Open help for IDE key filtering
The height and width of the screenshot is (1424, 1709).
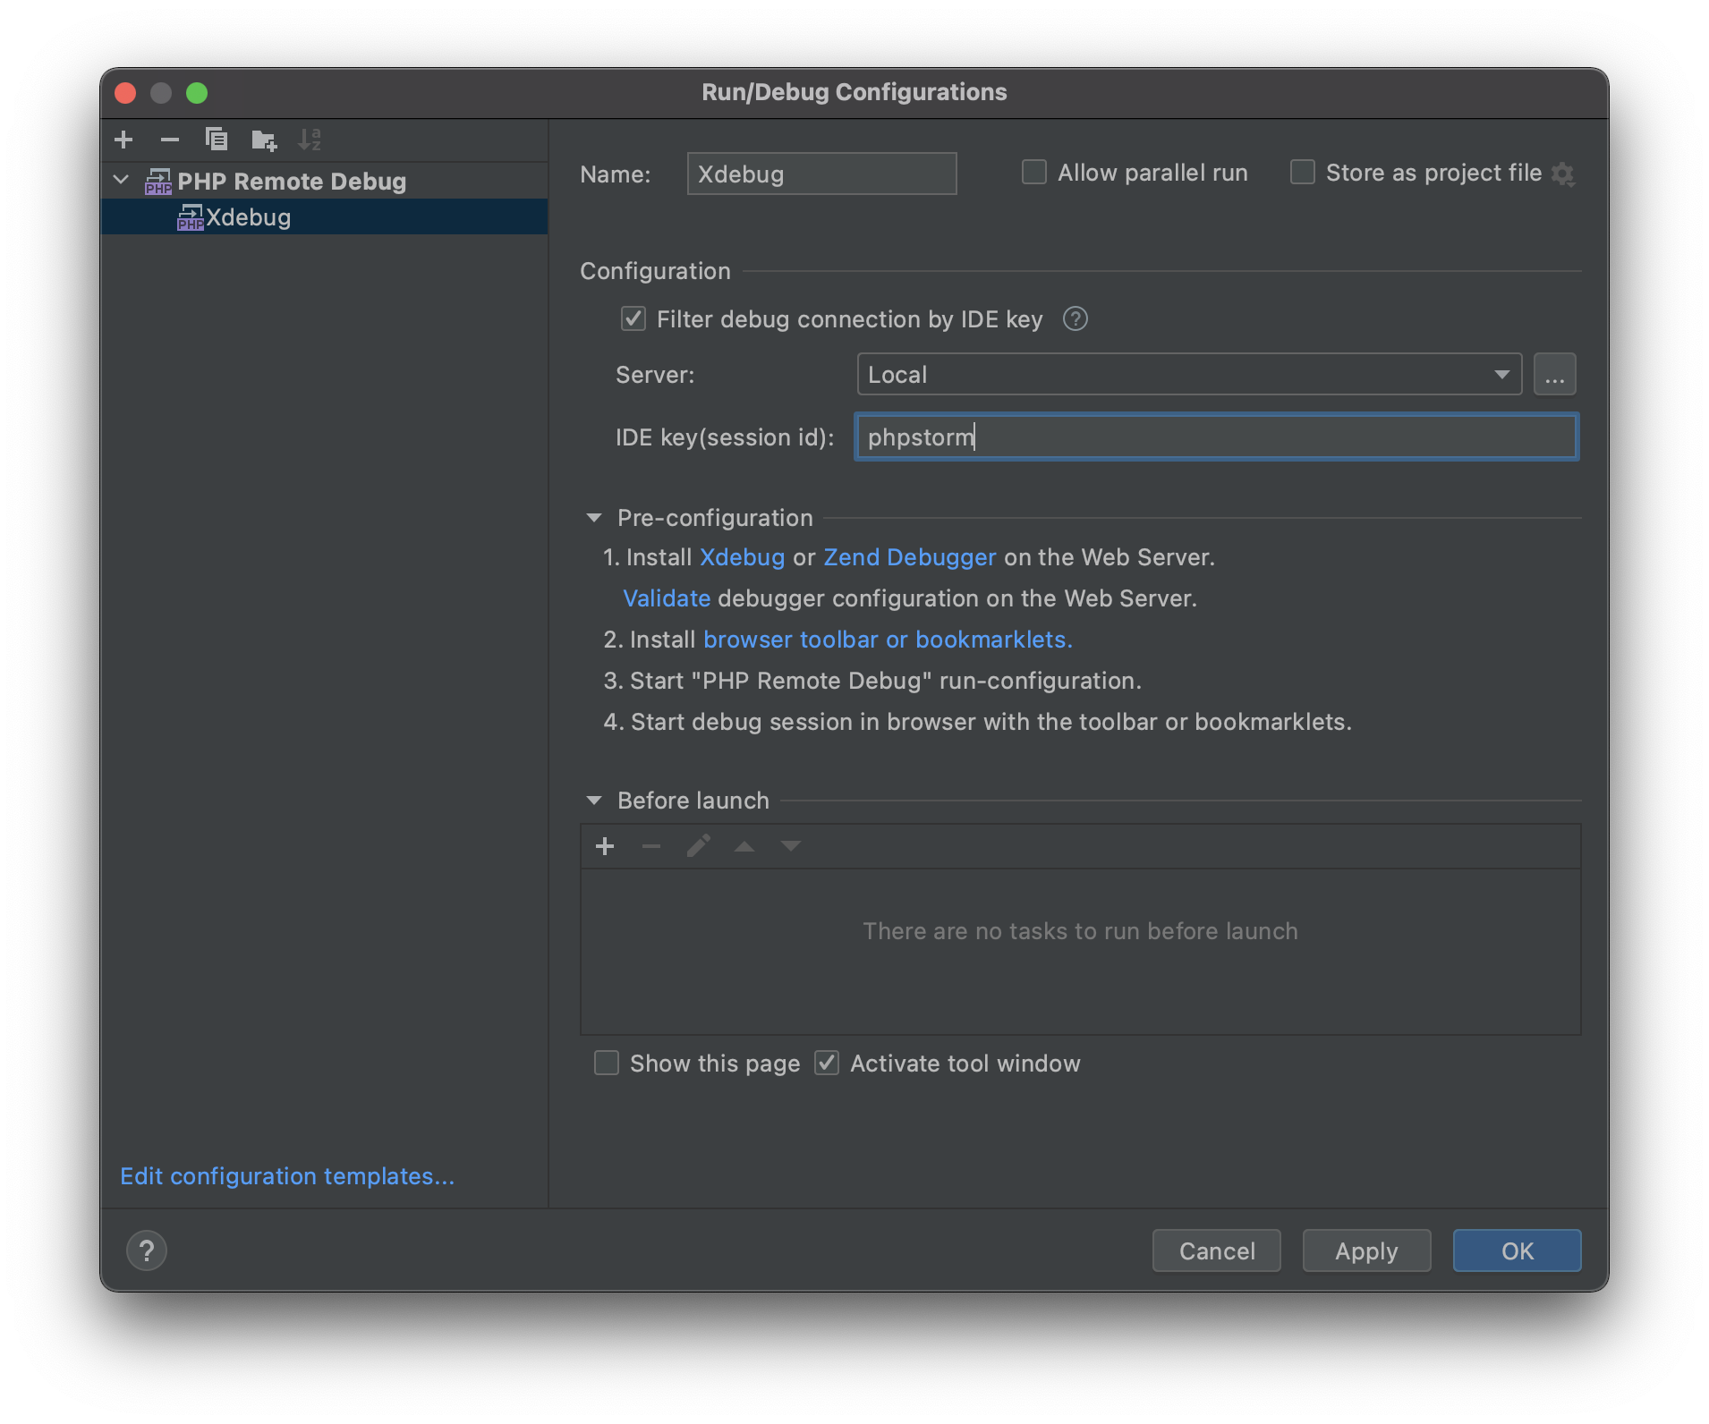tap(1075, 319)
